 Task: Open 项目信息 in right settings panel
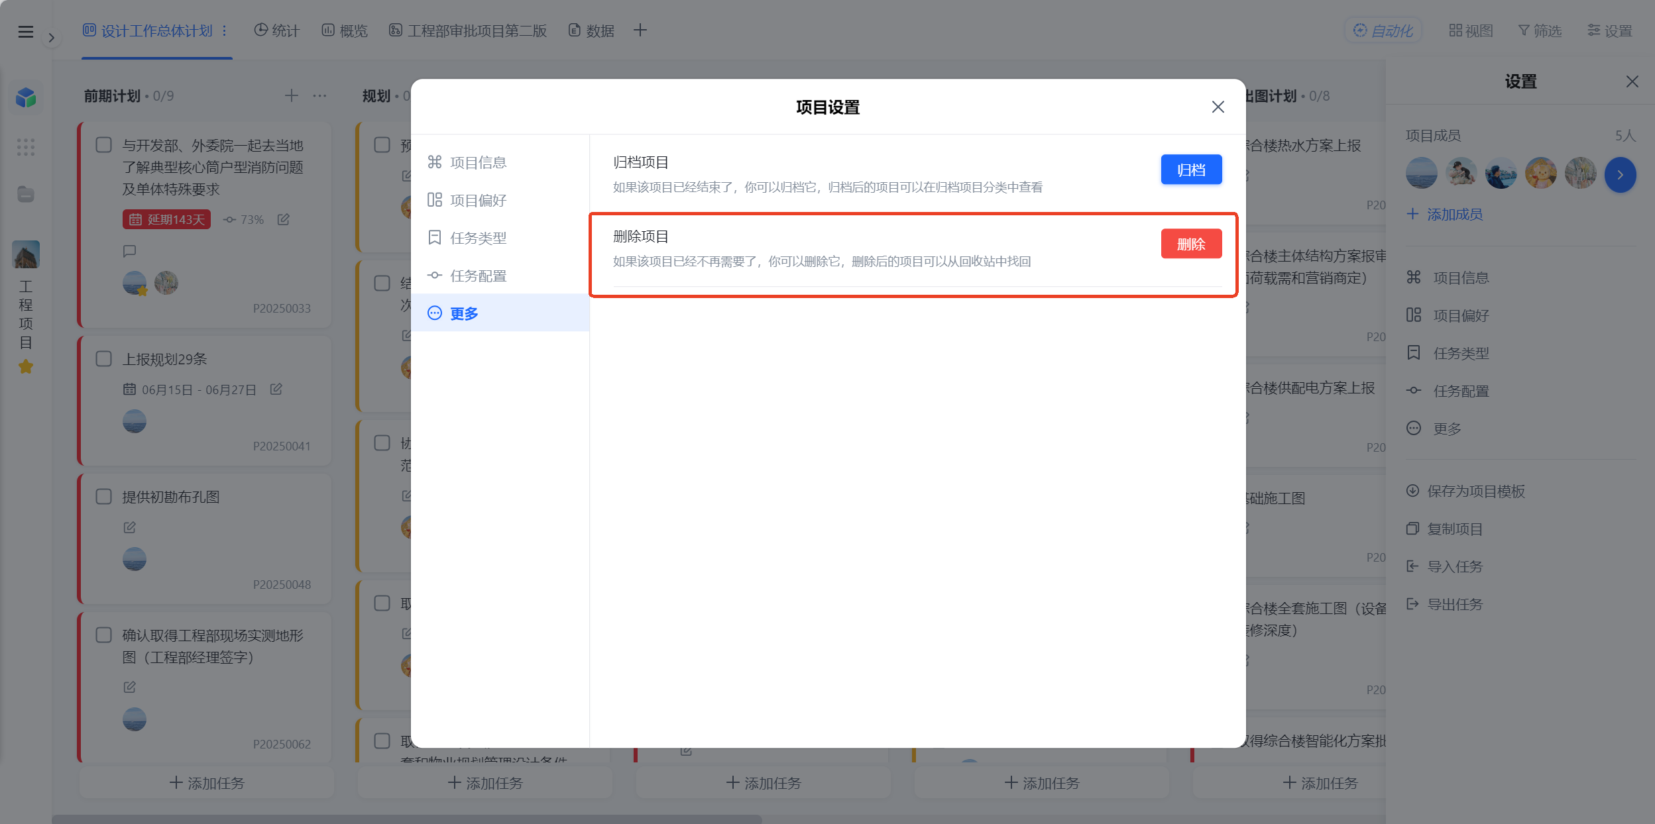point(1448,278)
